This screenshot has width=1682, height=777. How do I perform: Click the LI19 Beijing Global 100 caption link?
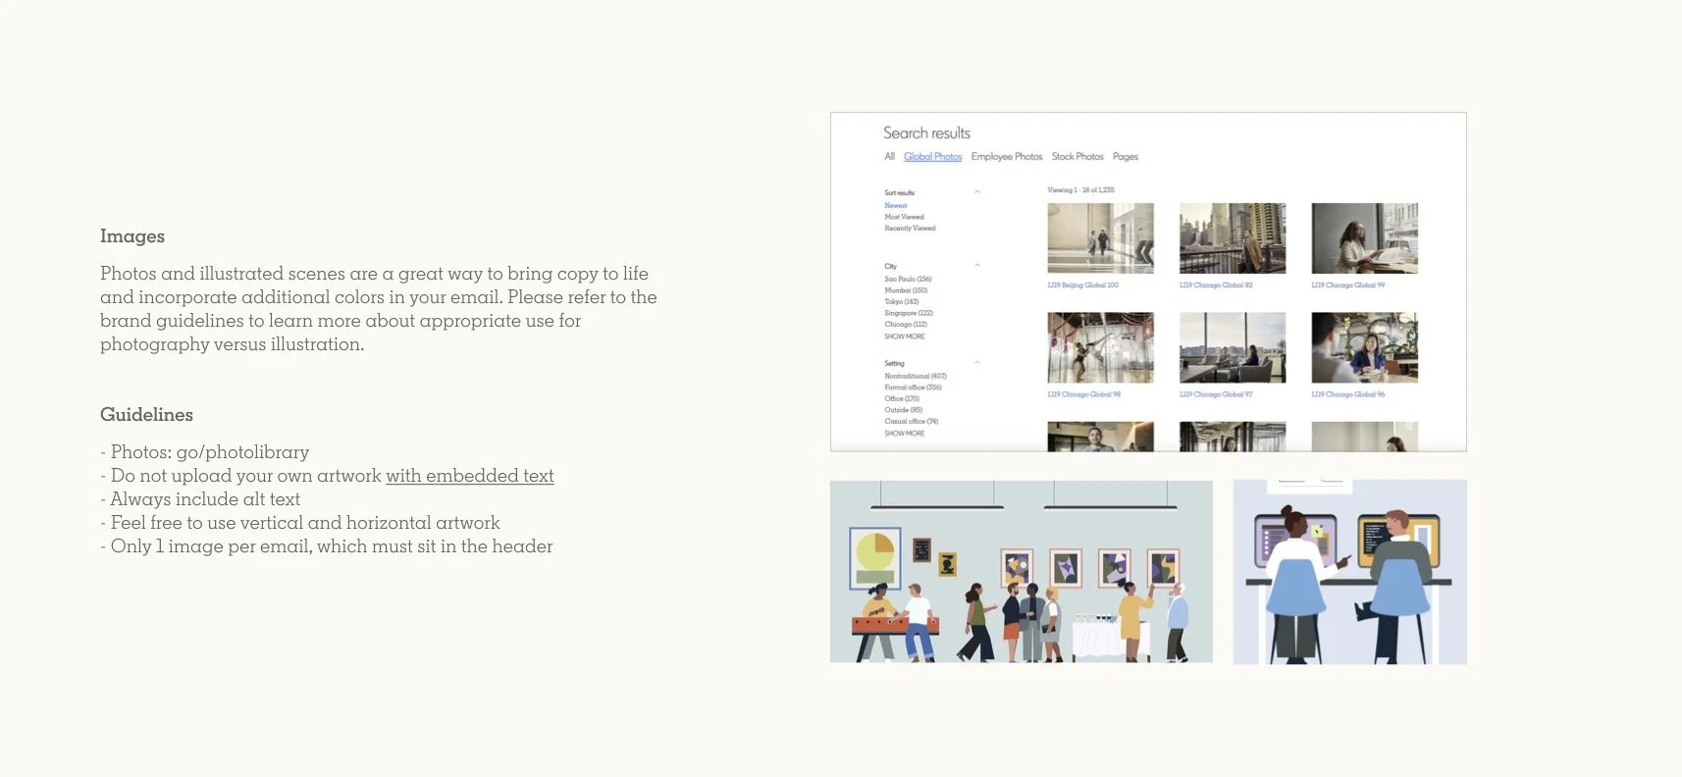[x=1082, y=285]
